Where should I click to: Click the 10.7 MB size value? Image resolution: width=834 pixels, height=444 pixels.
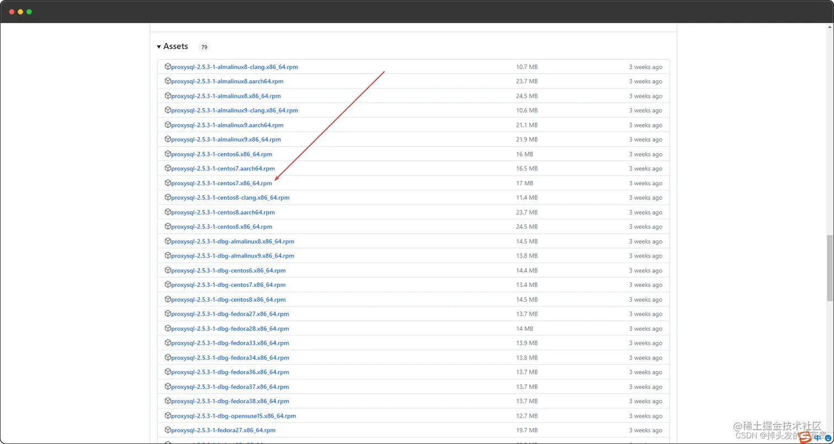527,67
